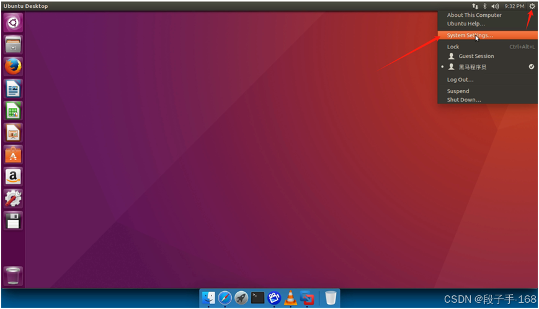Open LibreOffice Calc from the launcher
Image resolution: width=539 pixels, height=309 pixels.
pos(13,110)
